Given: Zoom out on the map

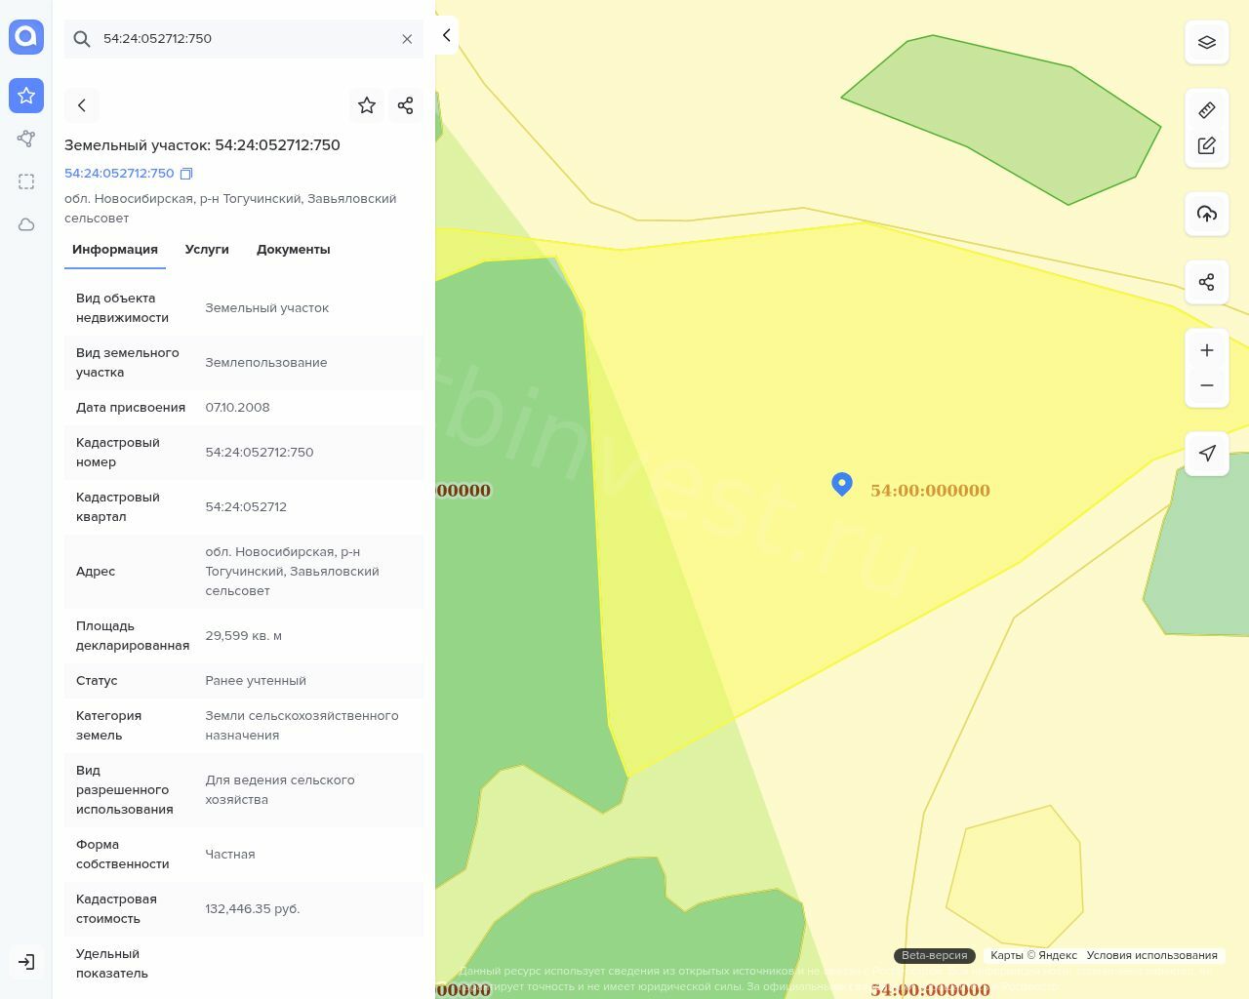Looking at the screenshot, I should (x=1207, y=385).
